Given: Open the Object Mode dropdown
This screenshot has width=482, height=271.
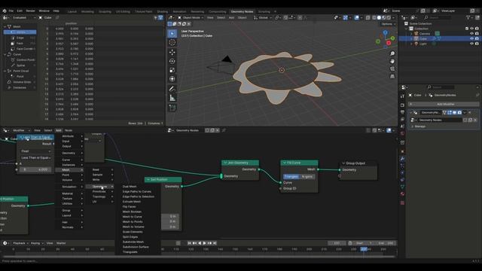Looking at the screenshot, I should tap(191, 18).
